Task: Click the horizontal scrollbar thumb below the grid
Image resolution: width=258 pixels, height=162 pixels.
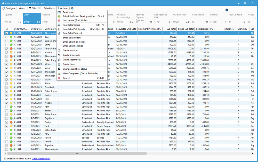Action: click(x=76, y=153)
